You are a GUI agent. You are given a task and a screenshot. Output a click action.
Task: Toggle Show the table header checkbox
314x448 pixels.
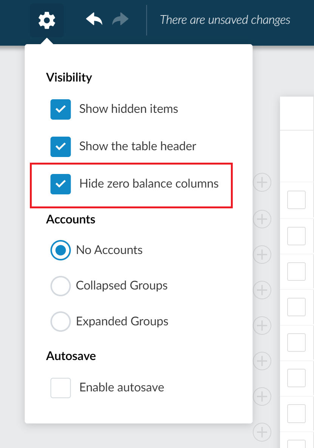tap(60, 146)
